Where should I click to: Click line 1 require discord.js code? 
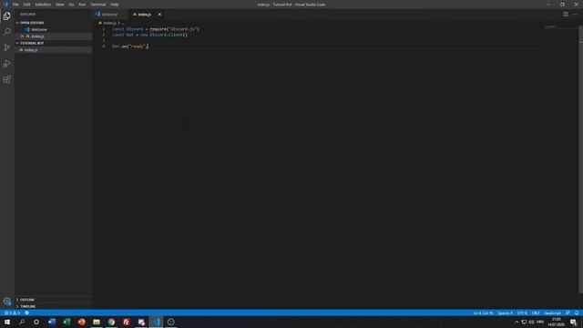(156, 29)
